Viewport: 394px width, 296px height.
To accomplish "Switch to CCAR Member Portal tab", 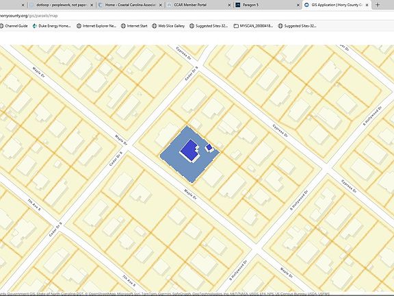I will pyautogui.click(x=198, y=5).
